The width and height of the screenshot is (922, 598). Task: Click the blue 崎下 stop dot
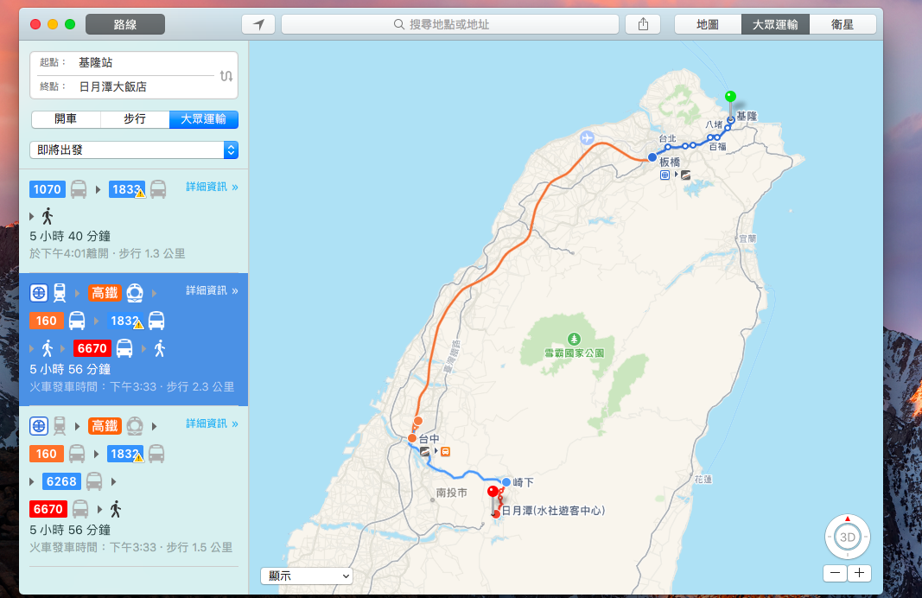coord(506,482)
